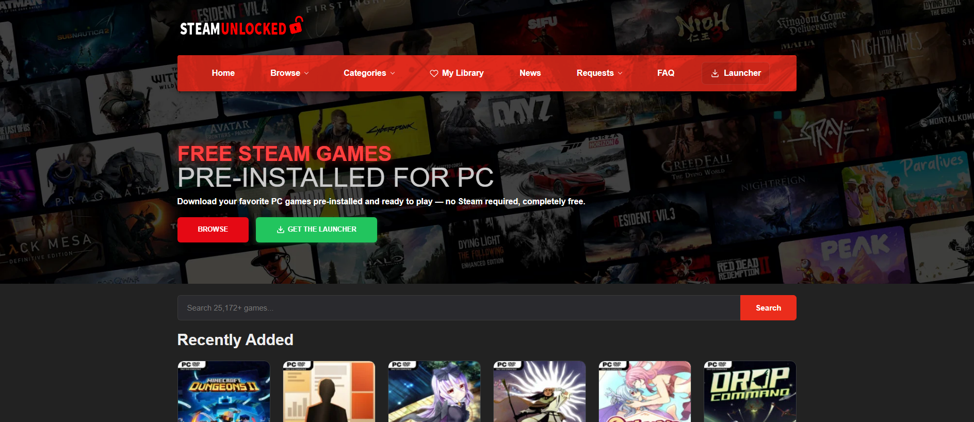
Task: Open the pink-haired anime characters thumbnail
Action: tap(645, 392)
